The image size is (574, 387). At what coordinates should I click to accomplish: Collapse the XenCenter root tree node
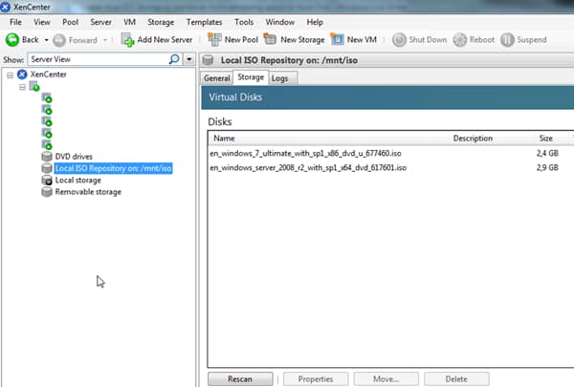pos(10,75)
